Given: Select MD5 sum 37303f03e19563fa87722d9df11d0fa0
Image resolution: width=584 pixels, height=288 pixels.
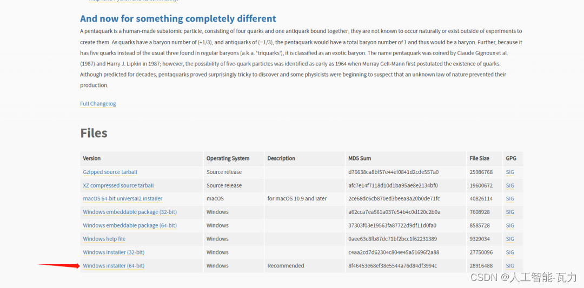Looking at the screenshot, I should 392,225.
